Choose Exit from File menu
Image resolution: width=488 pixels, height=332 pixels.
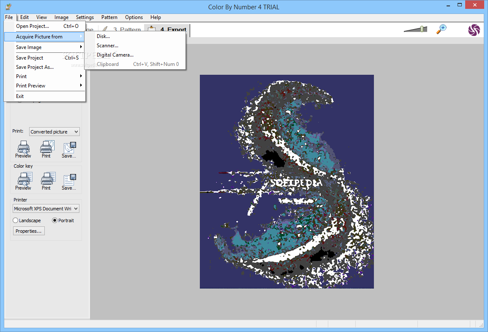[44, 96]
